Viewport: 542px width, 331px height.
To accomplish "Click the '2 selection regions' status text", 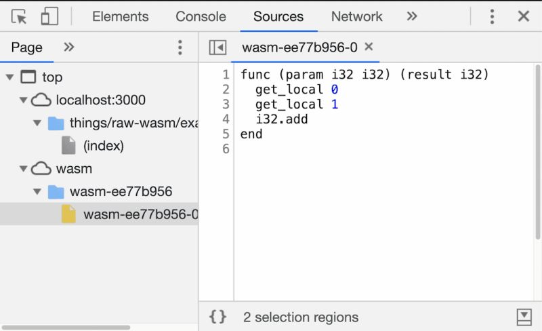I will click(301, 317).
